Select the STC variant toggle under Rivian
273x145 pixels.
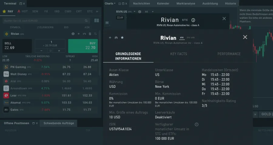pos(182,38)
